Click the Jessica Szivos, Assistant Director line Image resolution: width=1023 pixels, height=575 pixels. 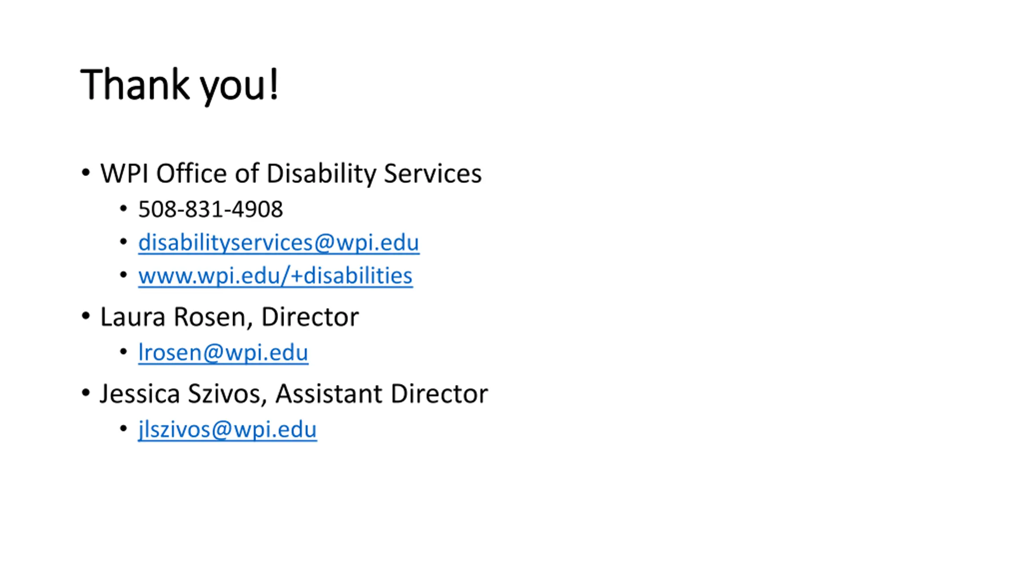[x=294, y=394]
